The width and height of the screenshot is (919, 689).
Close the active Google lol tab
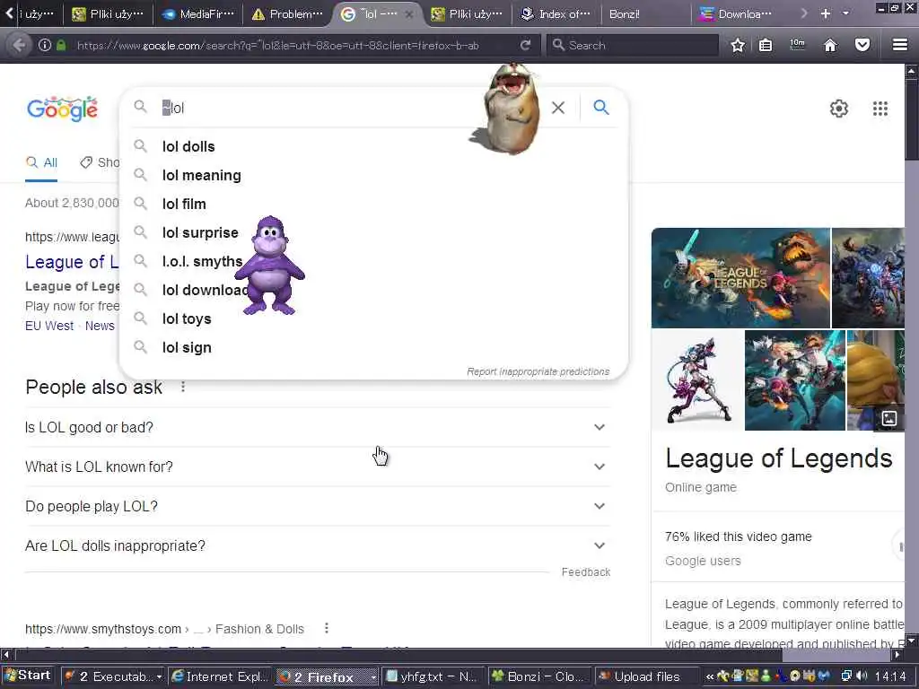409,14
